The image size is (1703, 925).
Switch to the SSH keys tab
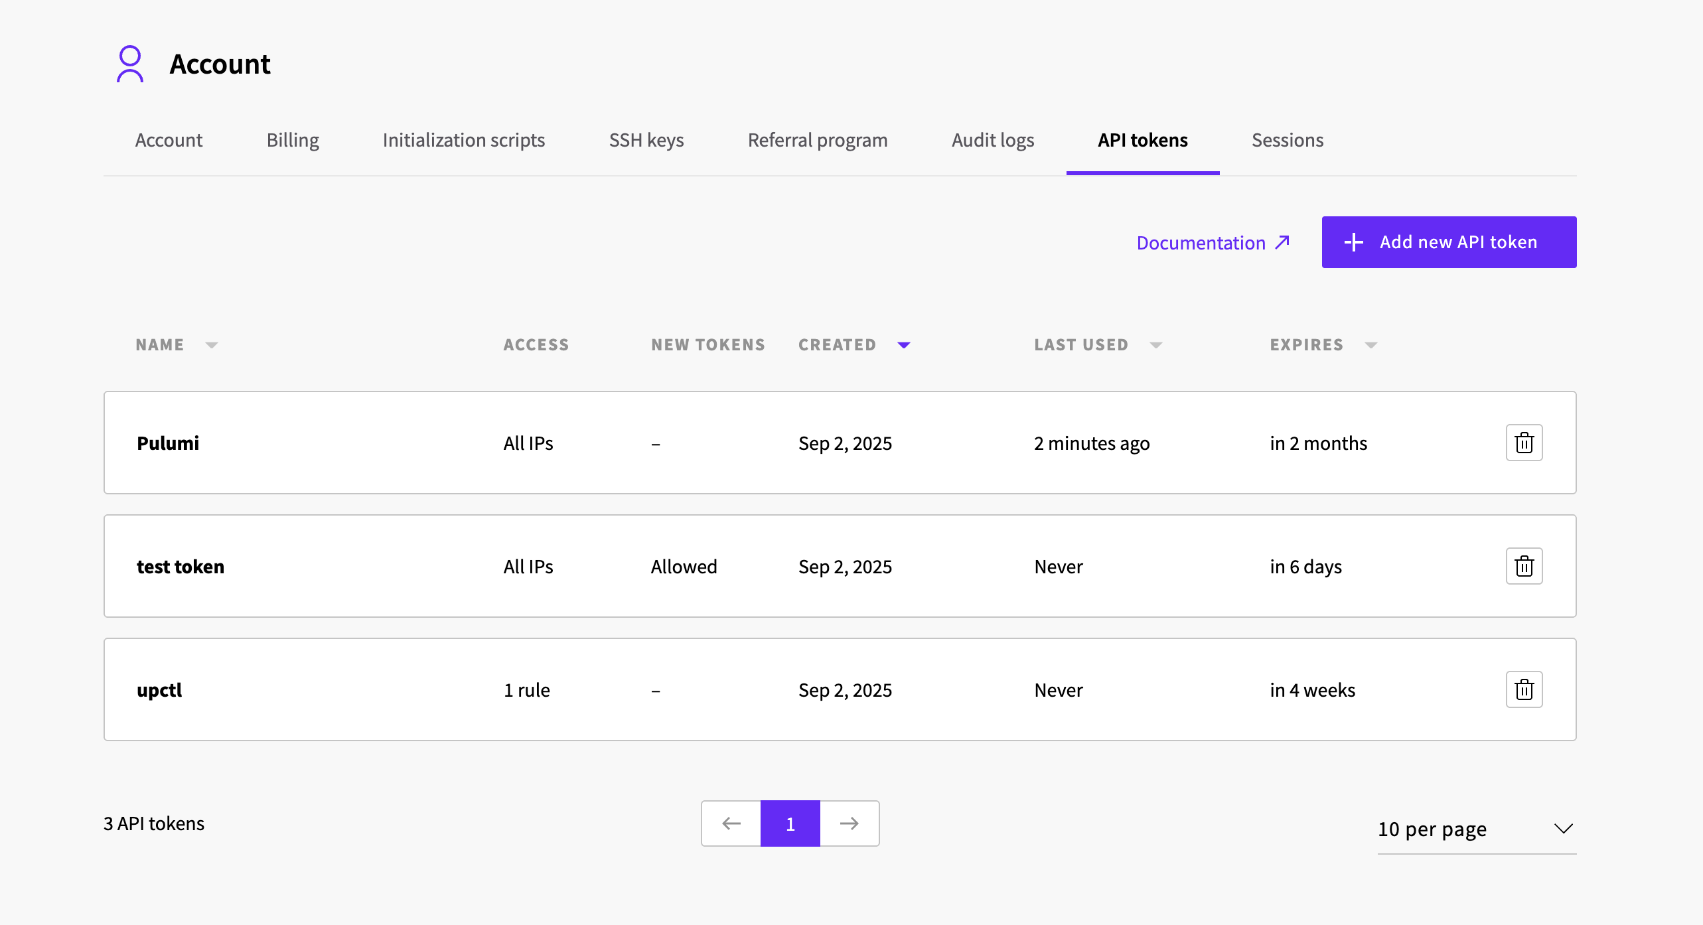(646, 140)
